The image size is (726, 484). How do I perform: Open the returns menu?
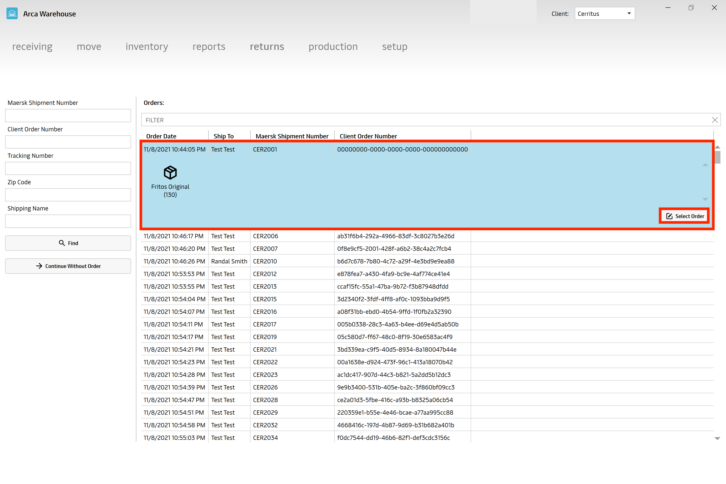coord(267,47)
